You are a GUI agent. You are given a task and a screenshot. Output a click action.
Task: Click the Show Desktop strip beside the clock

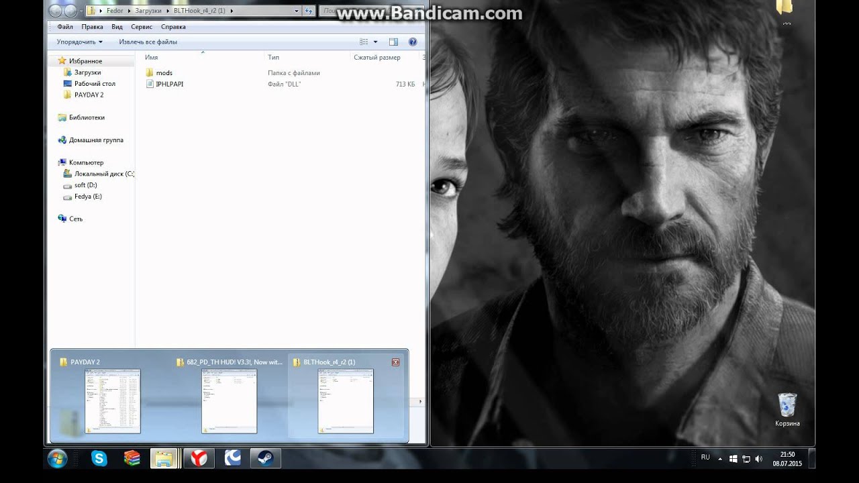(813, 459)
